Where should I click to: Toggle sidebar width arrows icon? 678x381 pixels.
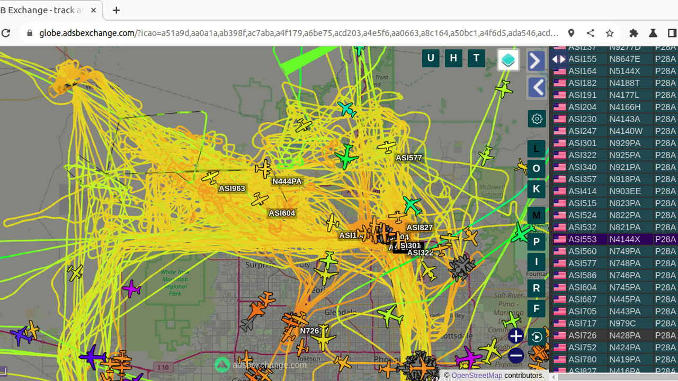pyautogui.click(x=559, y=59)
